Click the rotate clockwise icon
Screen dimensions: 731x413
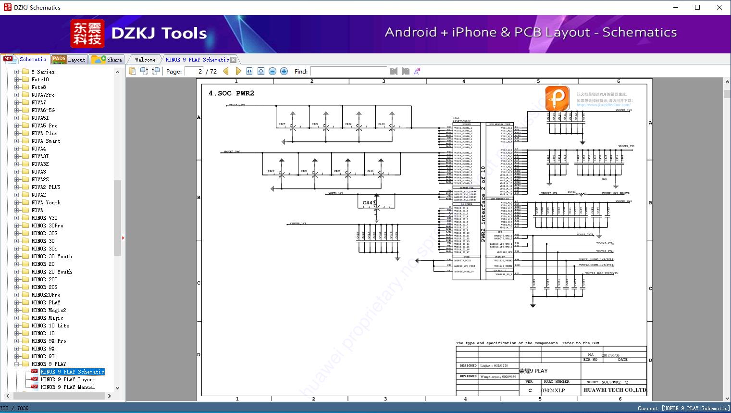pyautogui.click(x=144, y=71)
